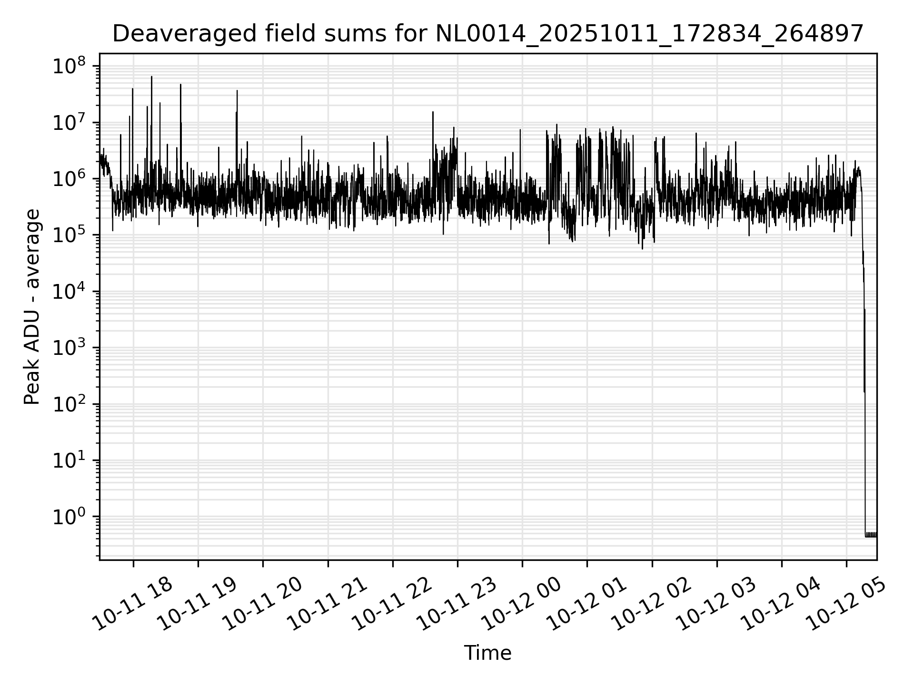The image size is (914, 685).
Task: Click the 'Time' x-axis label
Action: 487,653
